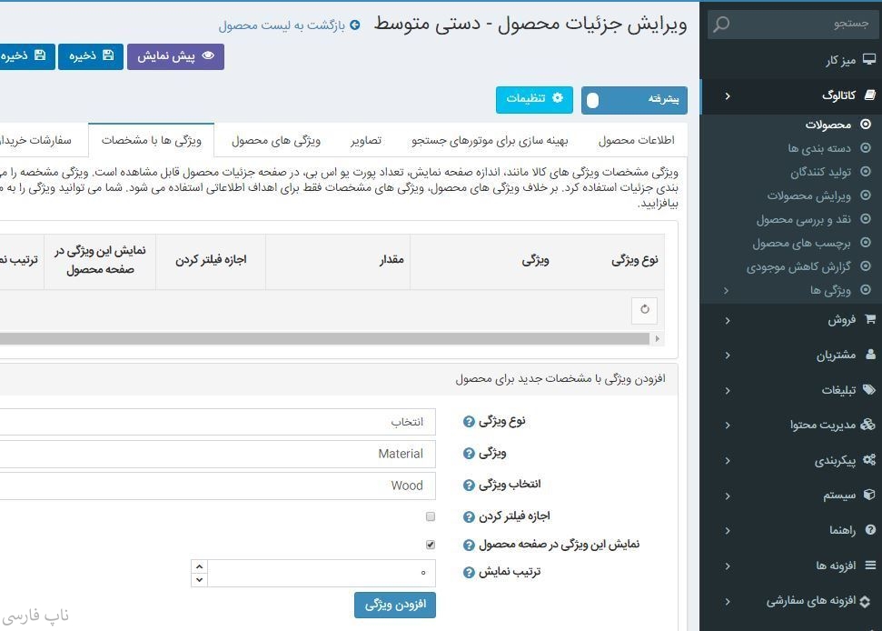The height and width of the screenshot is (631, 882).
Task: Toggle the پیشرفته advanced mode switch
Action: (633, 99)
